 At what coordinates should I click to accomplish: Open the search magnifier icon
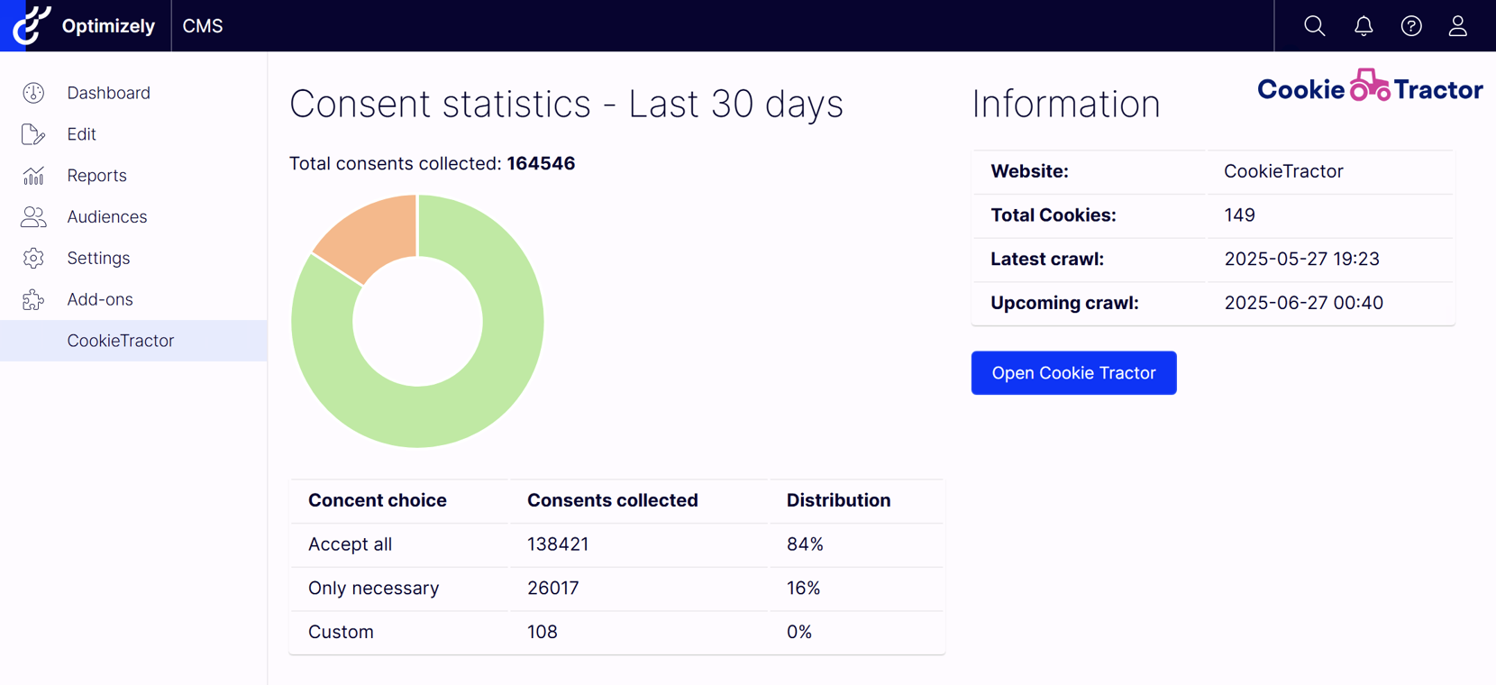[1315, 26]
